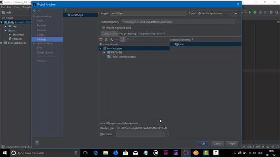
Task: Expand External Libraries in project tree
Action: [x=1, y=43]
